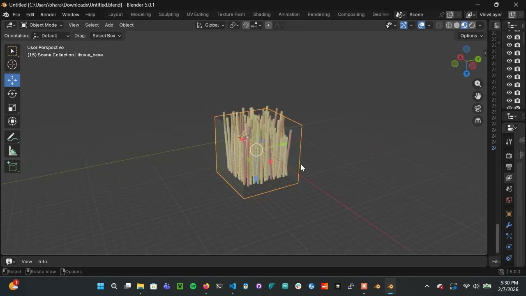Open Windows Start menu
This screenshot has height=296, width=526.
(101, 286)
